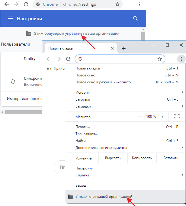Reload the chrome://settings page
The width and height of the screenshot is (186, 206).
[x=26, y=4]
